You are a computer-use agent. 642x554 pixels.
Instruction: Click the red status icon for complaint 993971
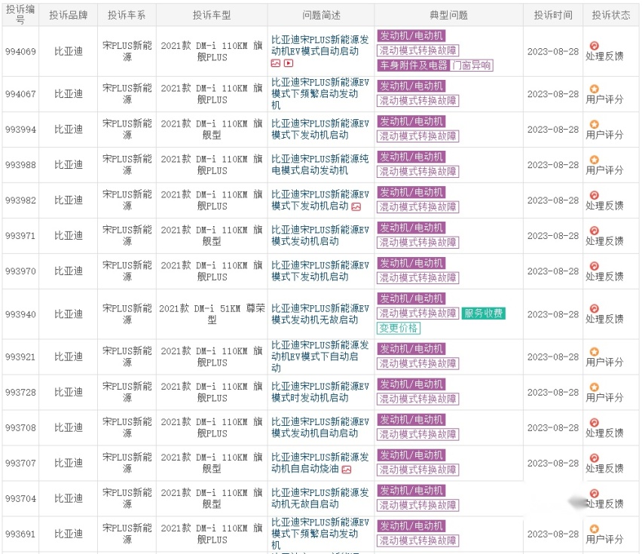594,231
